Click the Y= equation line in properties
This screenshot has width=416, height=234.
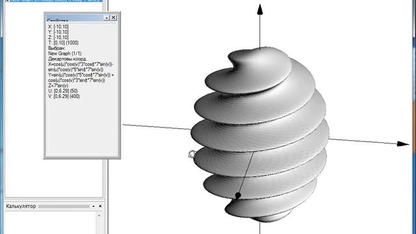[x=81, y=77]
